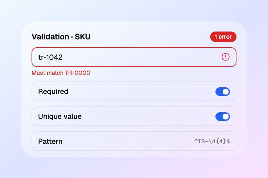Screen dimensions: 268x178
Task: Click the Must match TR-0000 error message
Action: (61, 73)
